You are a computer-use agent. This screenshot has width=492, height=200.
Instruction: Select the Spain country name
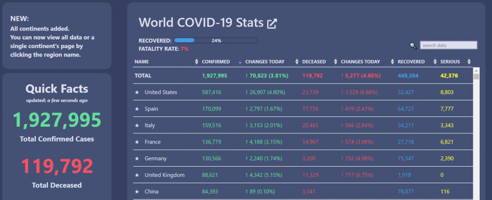click(151, 109)
